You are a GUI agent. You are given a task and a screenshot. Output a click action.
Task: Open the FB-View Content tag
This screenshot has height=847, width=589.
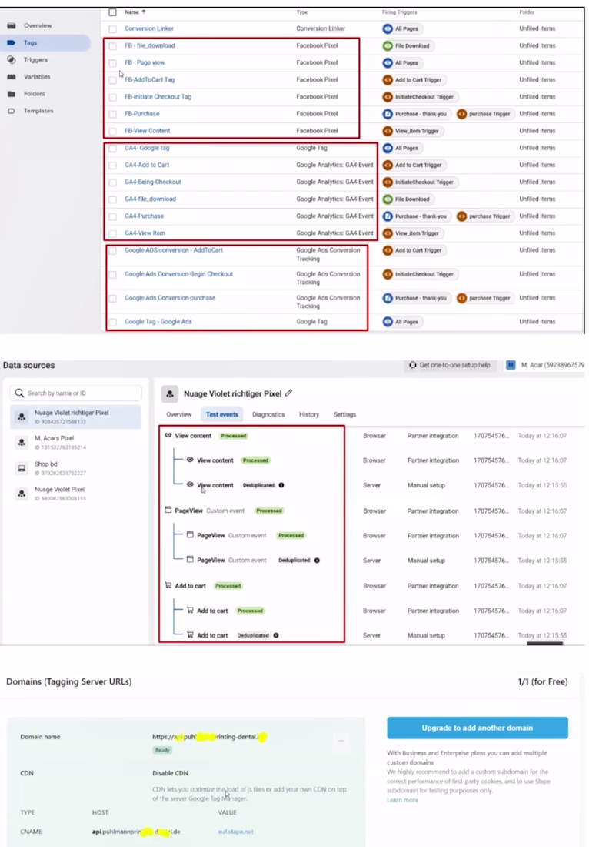point(148,131)
